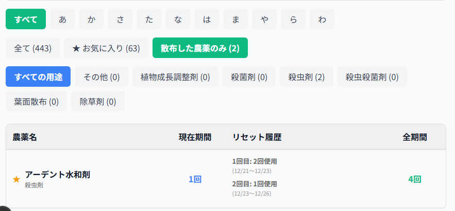
Task: Filter by 殺虫剤 (2) usage
Action: tap(307, 77)
